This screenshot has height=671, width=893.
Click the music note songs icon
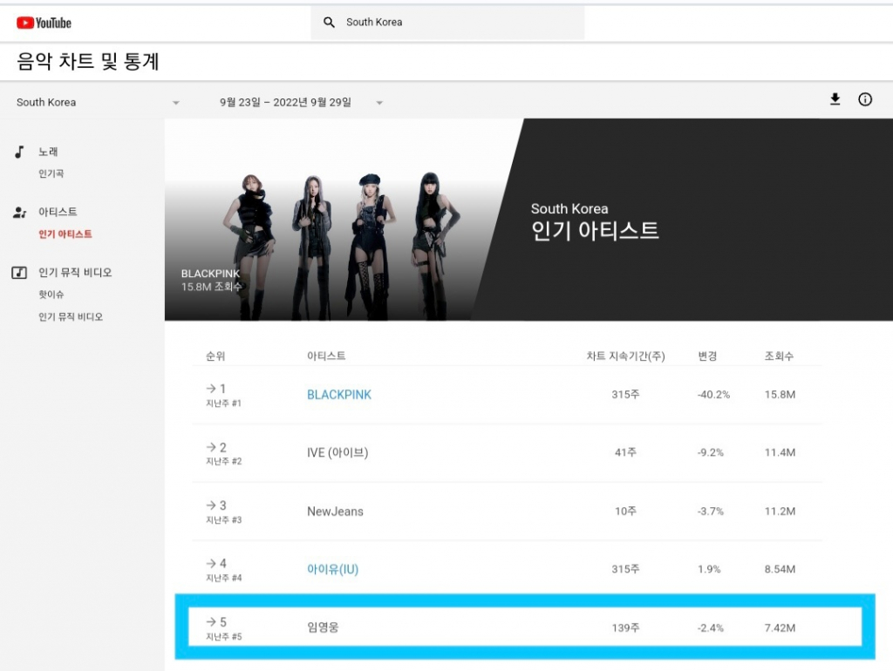tap(19, 152)
